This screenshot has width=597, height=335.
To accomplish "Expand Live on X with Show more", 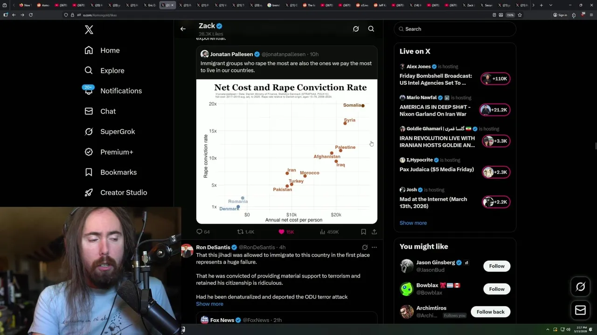I will 413,223.
